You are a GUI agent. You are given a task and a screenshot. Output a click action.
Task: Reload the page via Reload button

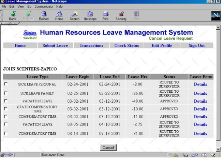click(x=44, y=16)
